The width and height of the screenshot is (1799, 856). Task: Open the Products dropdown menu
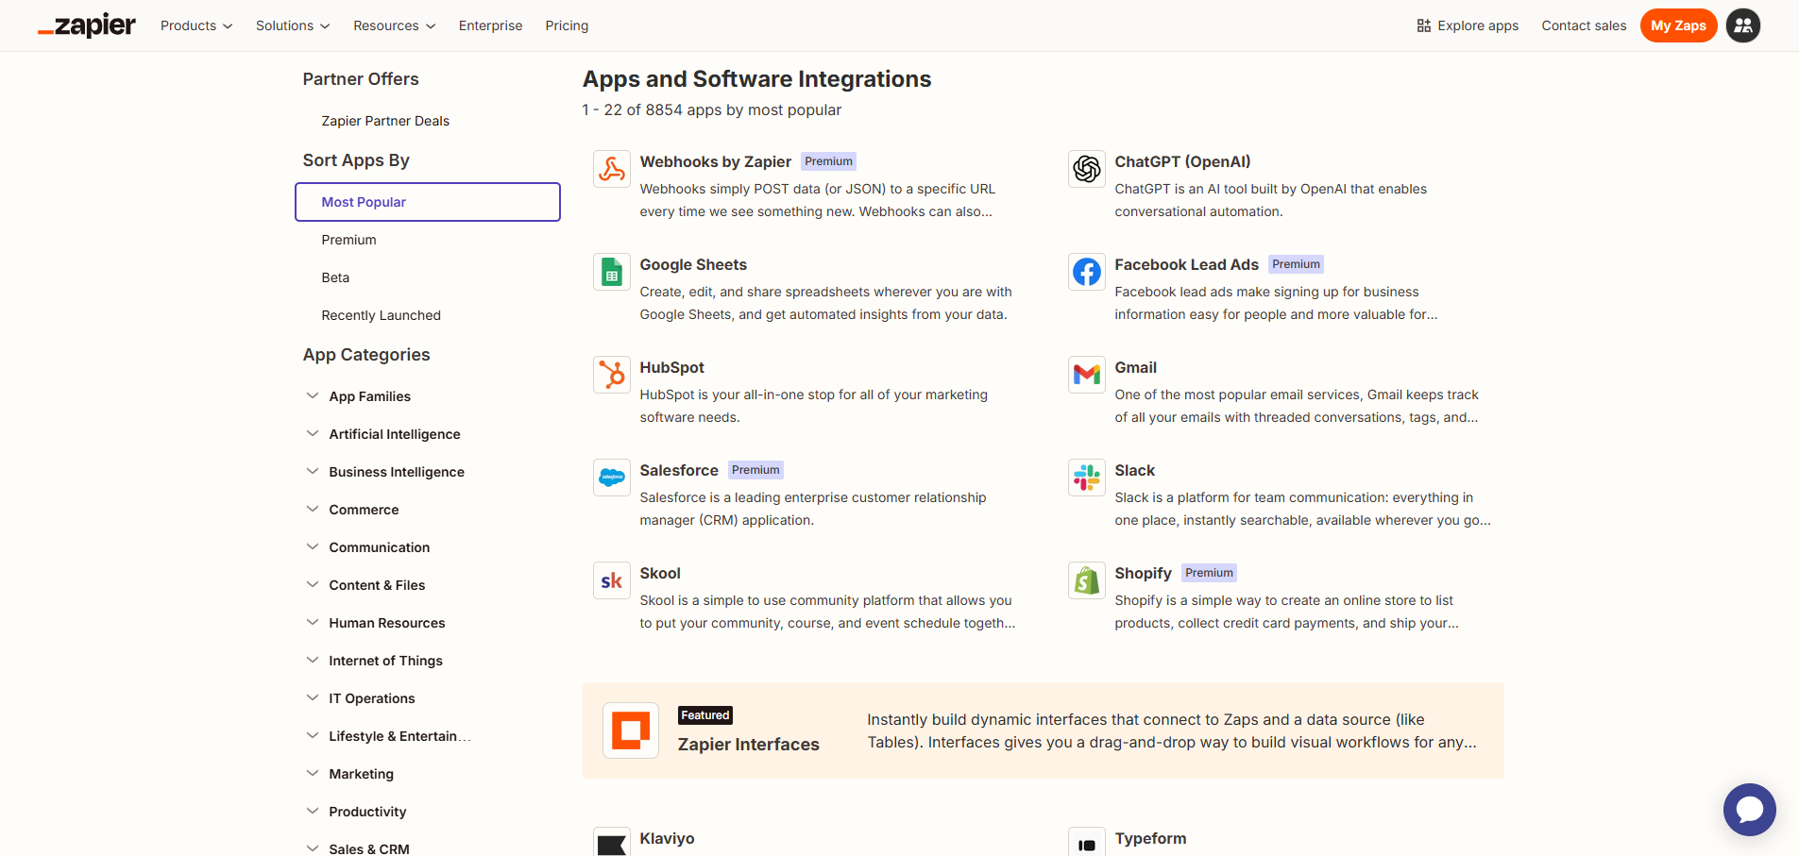tap(195, 25)
